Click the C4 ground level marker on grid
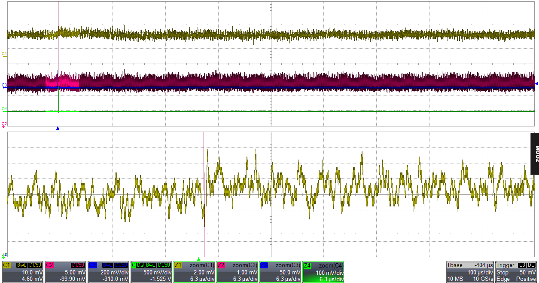 (4, 109)
